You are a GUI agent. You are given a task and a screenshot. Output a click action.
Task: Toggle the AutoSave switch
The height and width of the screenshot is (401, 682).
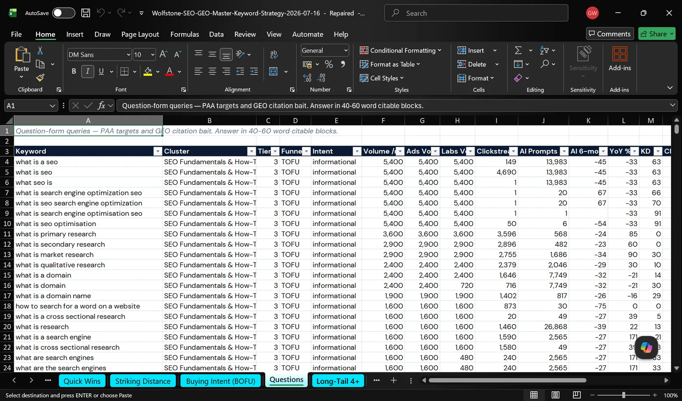pyautogui.click(x=64, y=13)
